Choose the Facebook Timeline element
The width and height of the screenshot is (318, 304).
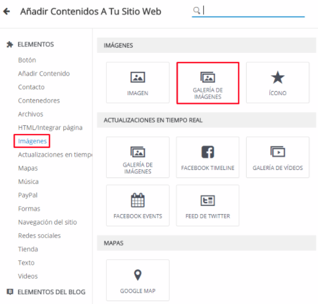pyautogui.click(x=208, y=157)
